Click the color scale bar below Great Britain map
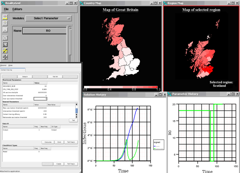The image size is (240, 173). 121,87
